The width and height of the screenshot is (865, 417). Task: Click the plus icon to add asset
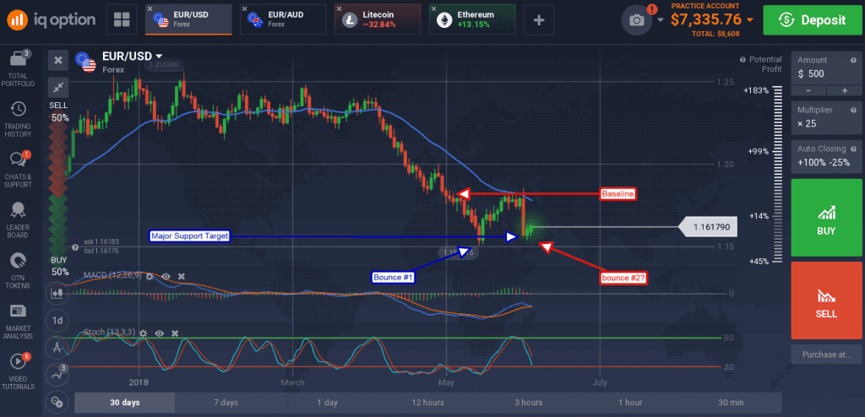coord(539,20)
